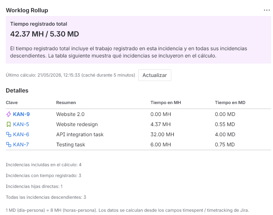Screen dimensions: 273x215
Task: Click Incidencias hijas directas: 1
Action: [34, 186]
